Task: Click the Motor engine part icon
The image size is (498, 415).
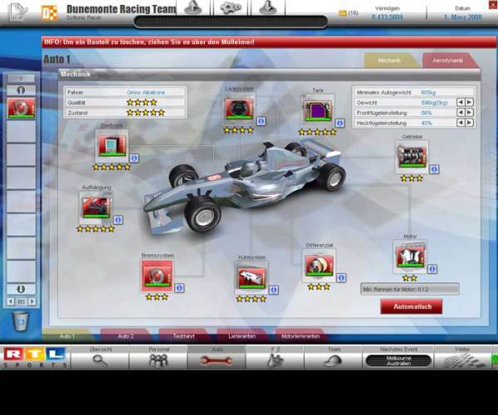Action: (x=410, y=256)
